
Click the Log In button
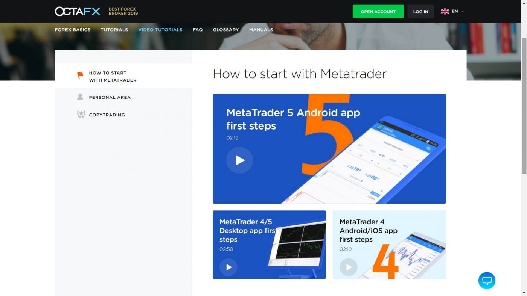[420, 11]
